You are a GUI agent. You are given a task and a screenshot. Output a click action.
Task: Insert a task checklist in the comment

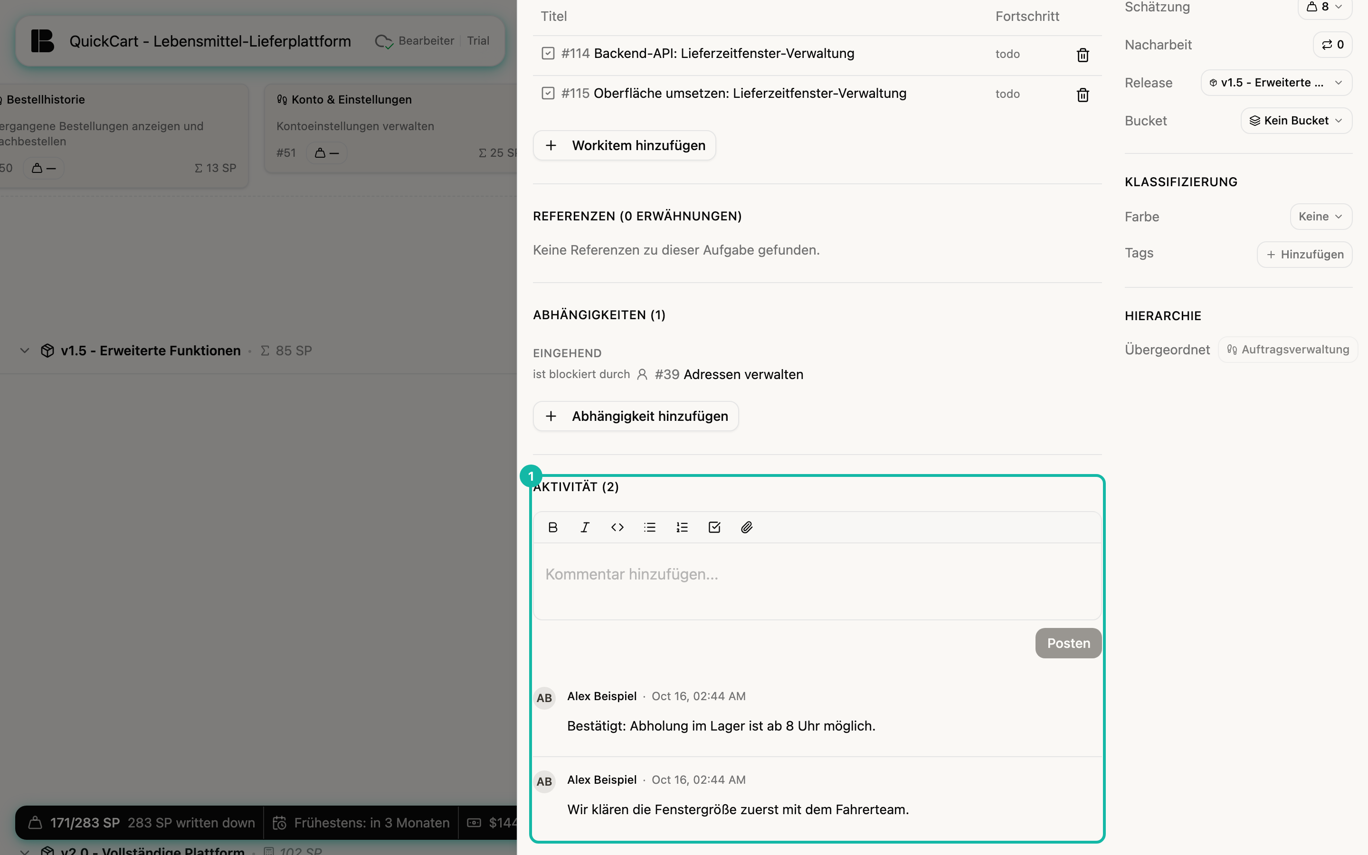[x=714, y=527]
